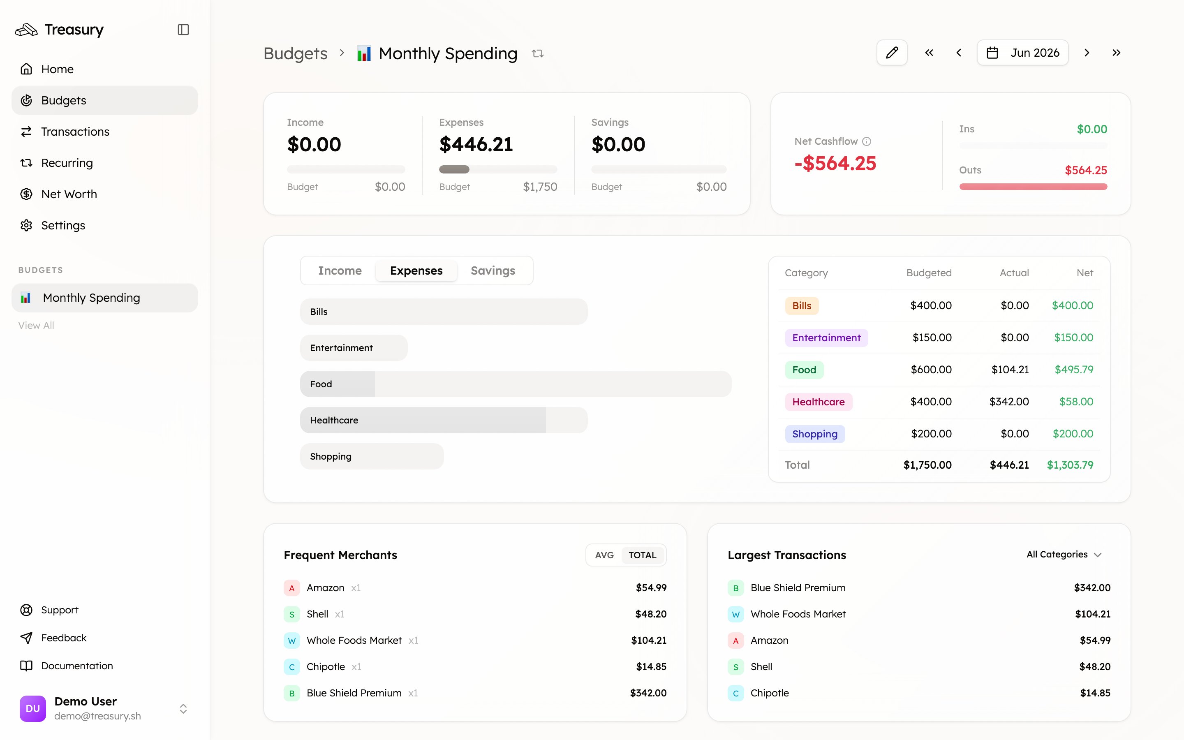Image resolution: width=1184 pixels, height=740 pixels.
Task: Open Home in the sidebar
Action: (105, 69)
